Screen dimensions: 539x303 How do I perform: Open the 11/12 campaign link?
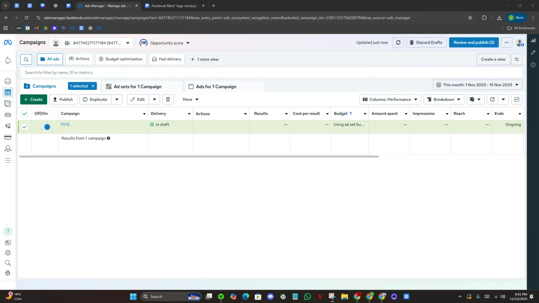click(x=65, y=125)
